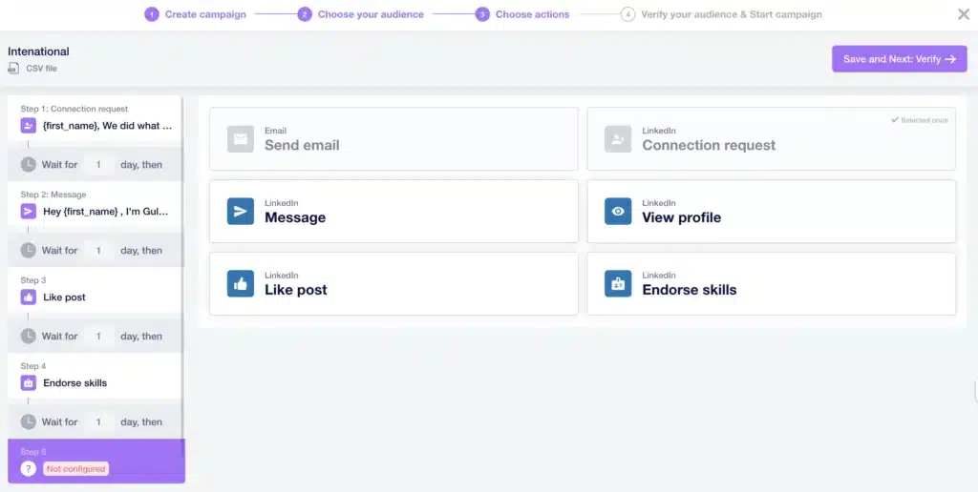This screenshot has height=492, width=978.
Task: Click the clock icon after Step 3
Action: (28, 337)
